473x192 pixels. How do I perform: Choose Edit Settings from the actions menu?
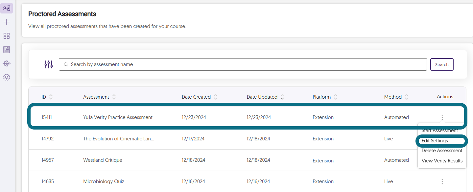pos(435,141)
